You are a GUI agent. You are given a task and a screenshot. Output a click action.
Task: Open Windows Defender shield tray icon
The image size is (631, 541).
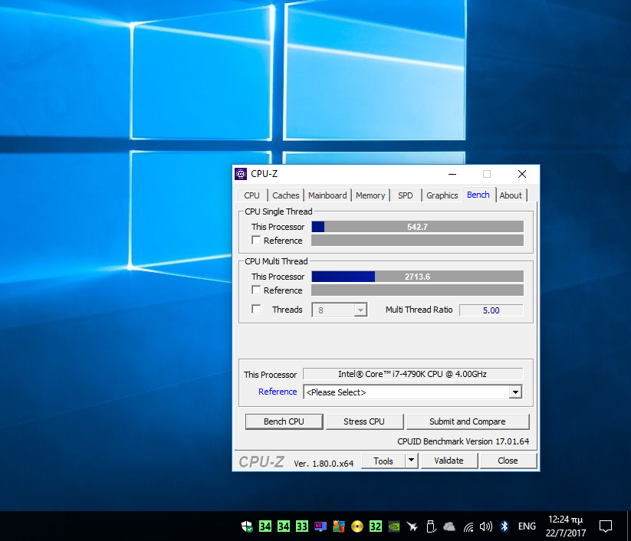247,526
